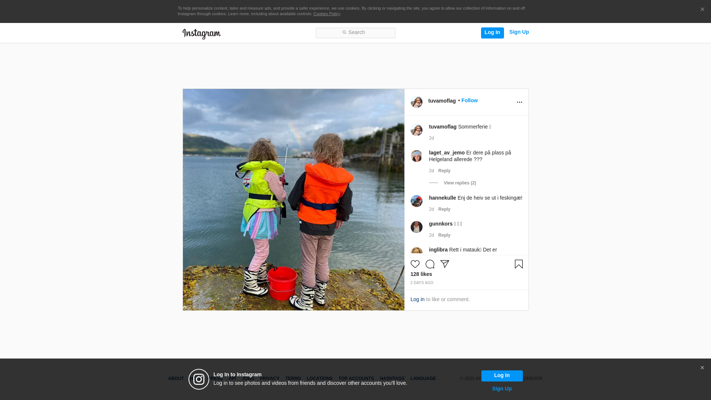Screen dimensions: 711x400
Task: Open LANGUAGE footer selector
Action: coord(423,379)
